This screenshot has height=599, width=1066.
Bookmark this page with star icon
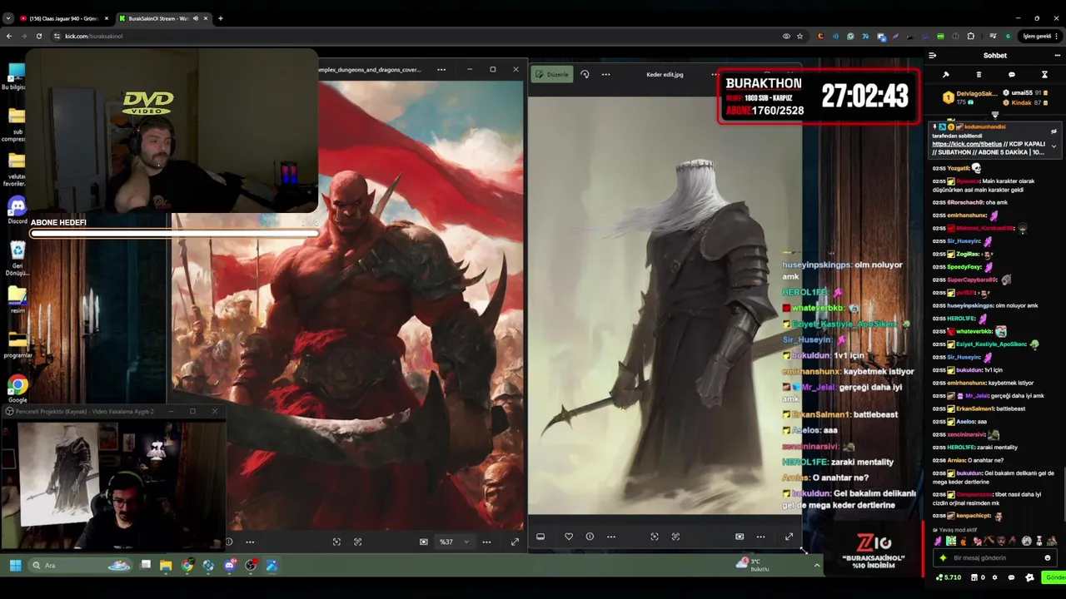(799, 36)
